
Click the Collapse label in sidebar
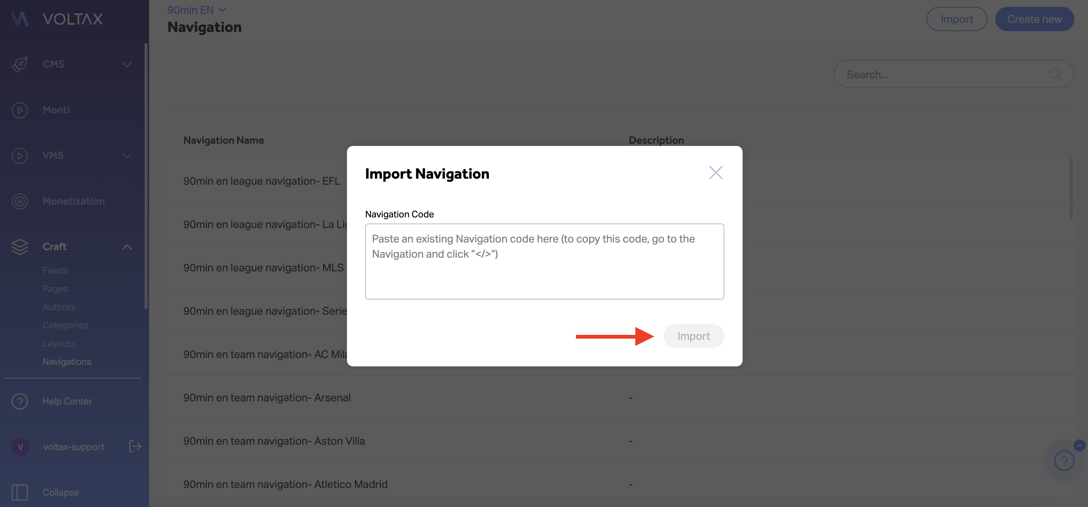pos(60,492)
